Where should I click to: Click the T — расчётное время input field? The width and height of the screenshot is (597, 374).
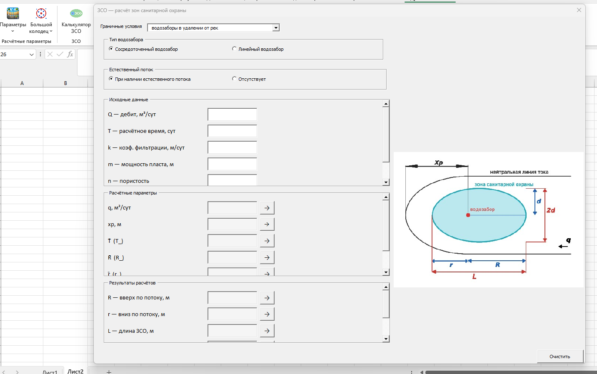coord(232,131)
